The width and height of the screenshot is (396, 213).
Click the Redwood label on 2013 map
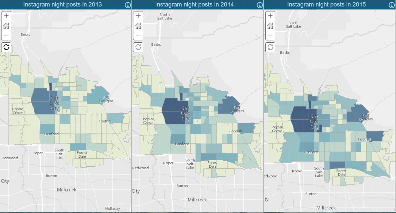10,158
